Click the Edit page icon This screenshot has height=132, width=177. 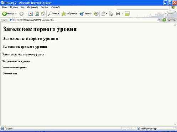(118, 14)
